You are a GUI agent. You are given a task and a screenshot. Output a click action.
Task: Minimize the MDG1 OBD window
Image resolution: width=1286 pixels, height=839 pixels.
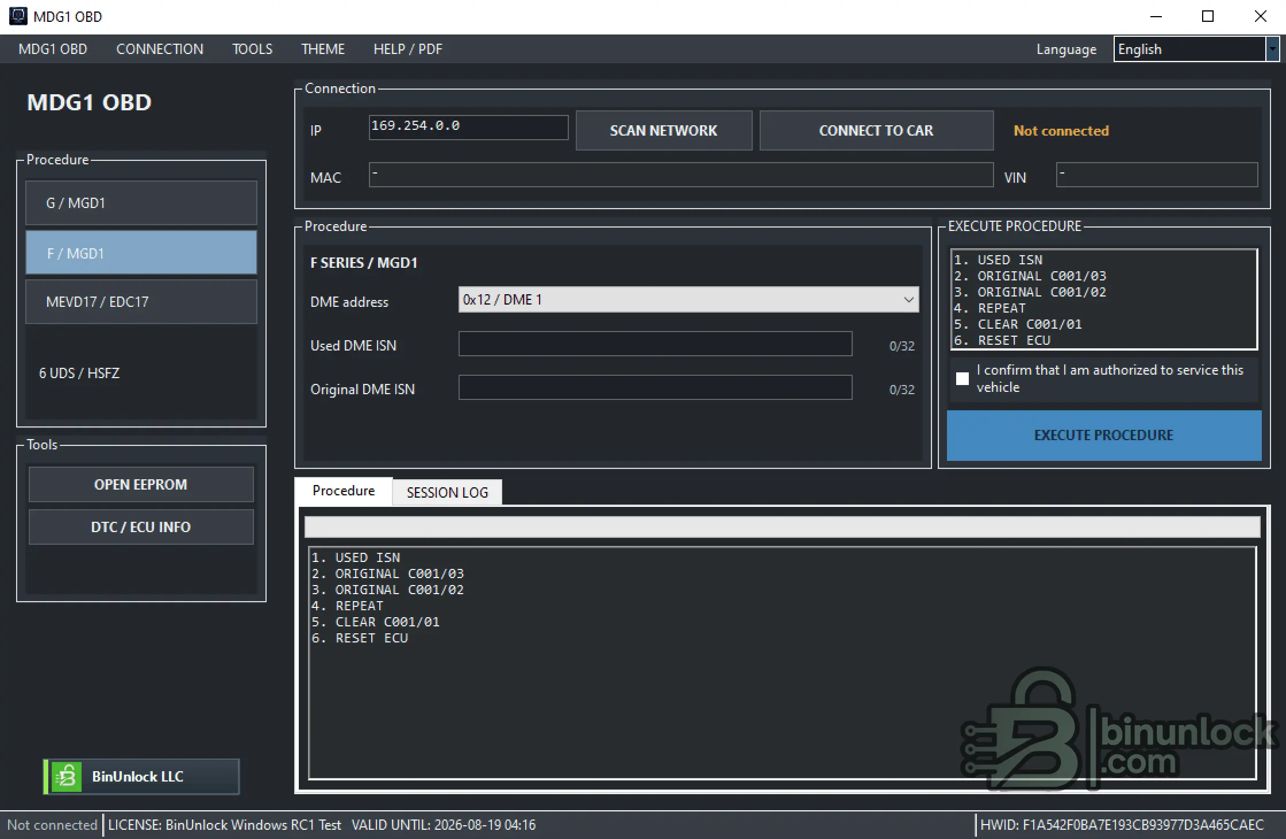1156,16
